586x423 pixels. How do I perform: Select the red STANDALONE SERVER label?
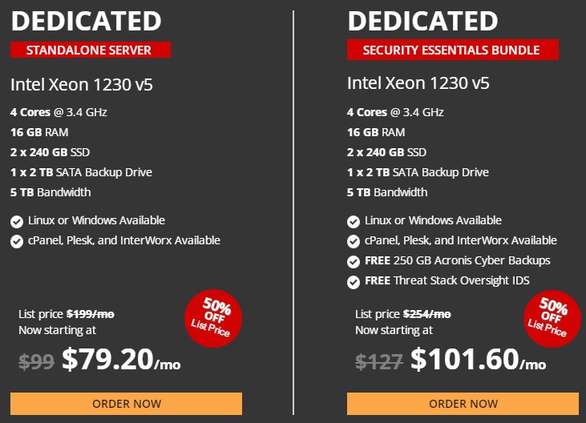[x=91, y=50]
